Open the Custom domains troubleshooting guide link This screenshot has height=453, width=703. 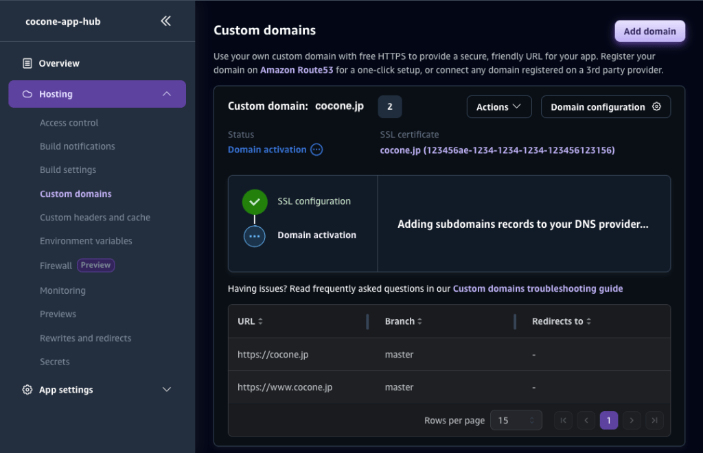[538, 289]
